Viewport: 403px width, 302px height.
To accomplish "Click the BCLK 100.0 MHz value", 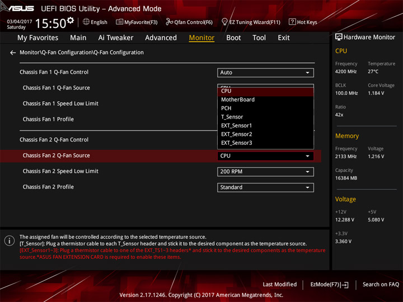I will pos(346,93).
